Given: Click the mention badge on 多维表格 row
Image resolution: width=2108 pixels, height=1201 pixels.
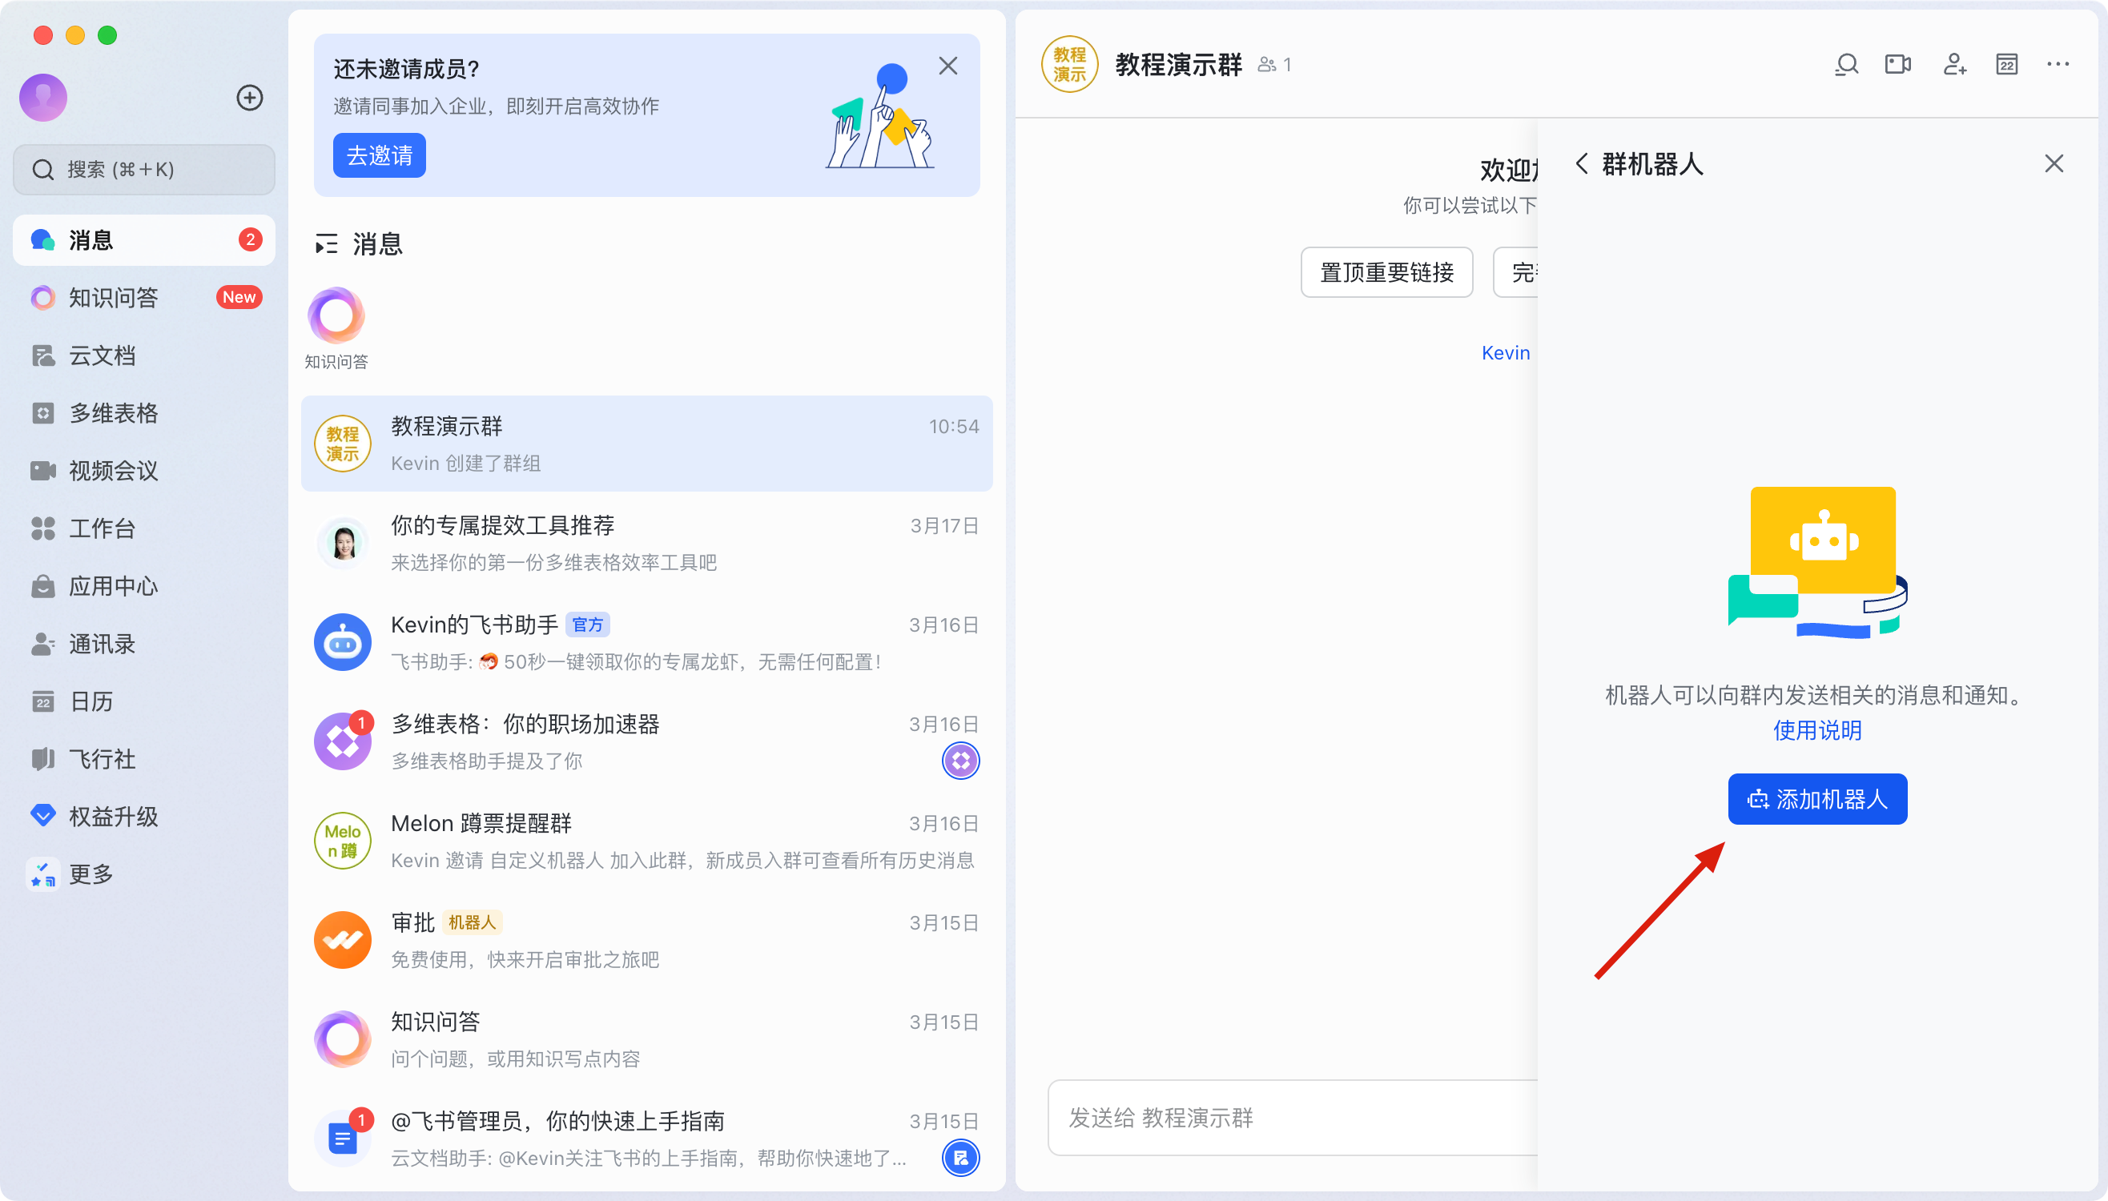Looking at the screenshot, I should point(960,761).
